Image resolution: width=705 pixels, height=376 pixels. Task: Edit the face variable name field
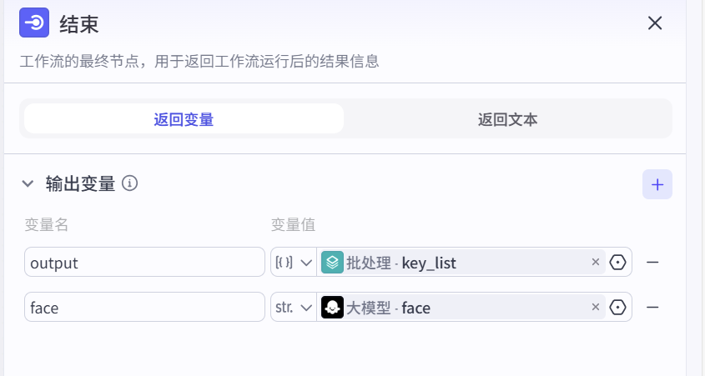144,308
